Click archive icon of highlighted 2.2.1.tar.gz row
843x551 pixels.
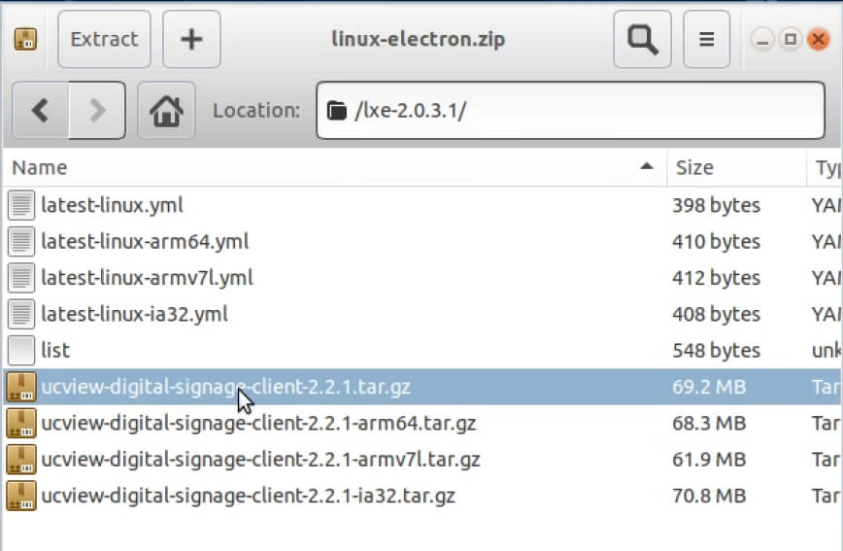pyautogui.click(x=21, y=387)
